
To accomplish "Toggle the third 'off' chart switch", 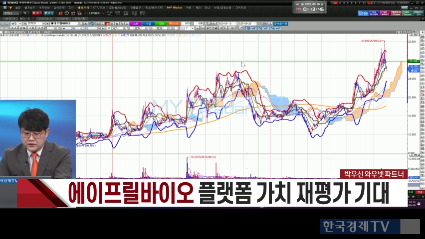I will (x=275, y=28).
